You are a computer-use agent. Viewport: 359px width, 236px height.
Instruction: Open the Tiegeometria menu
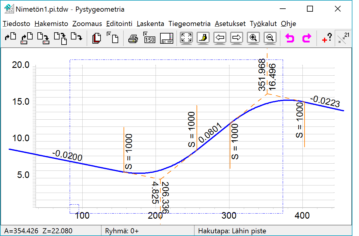189,24
